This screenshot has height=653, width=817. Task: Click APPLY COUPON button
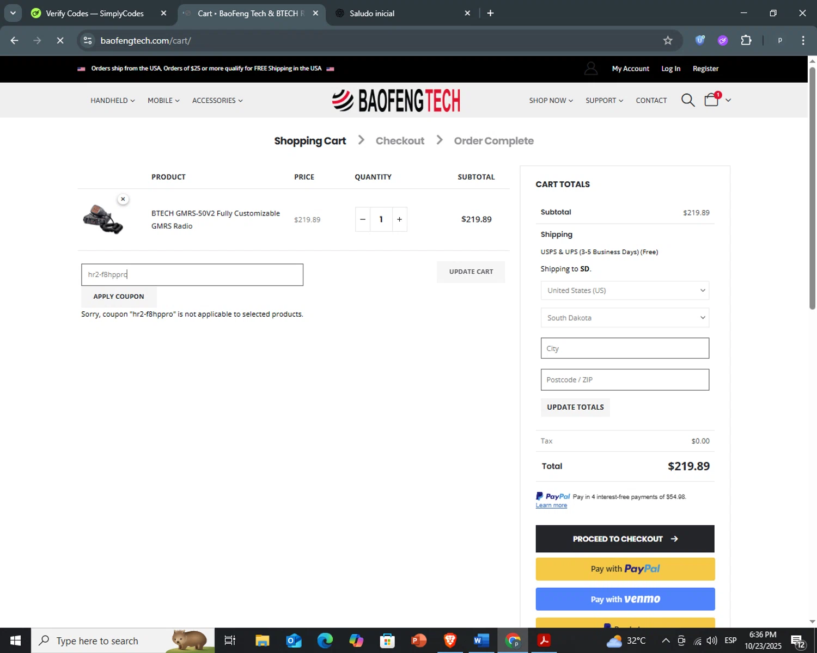pos(119,297)
